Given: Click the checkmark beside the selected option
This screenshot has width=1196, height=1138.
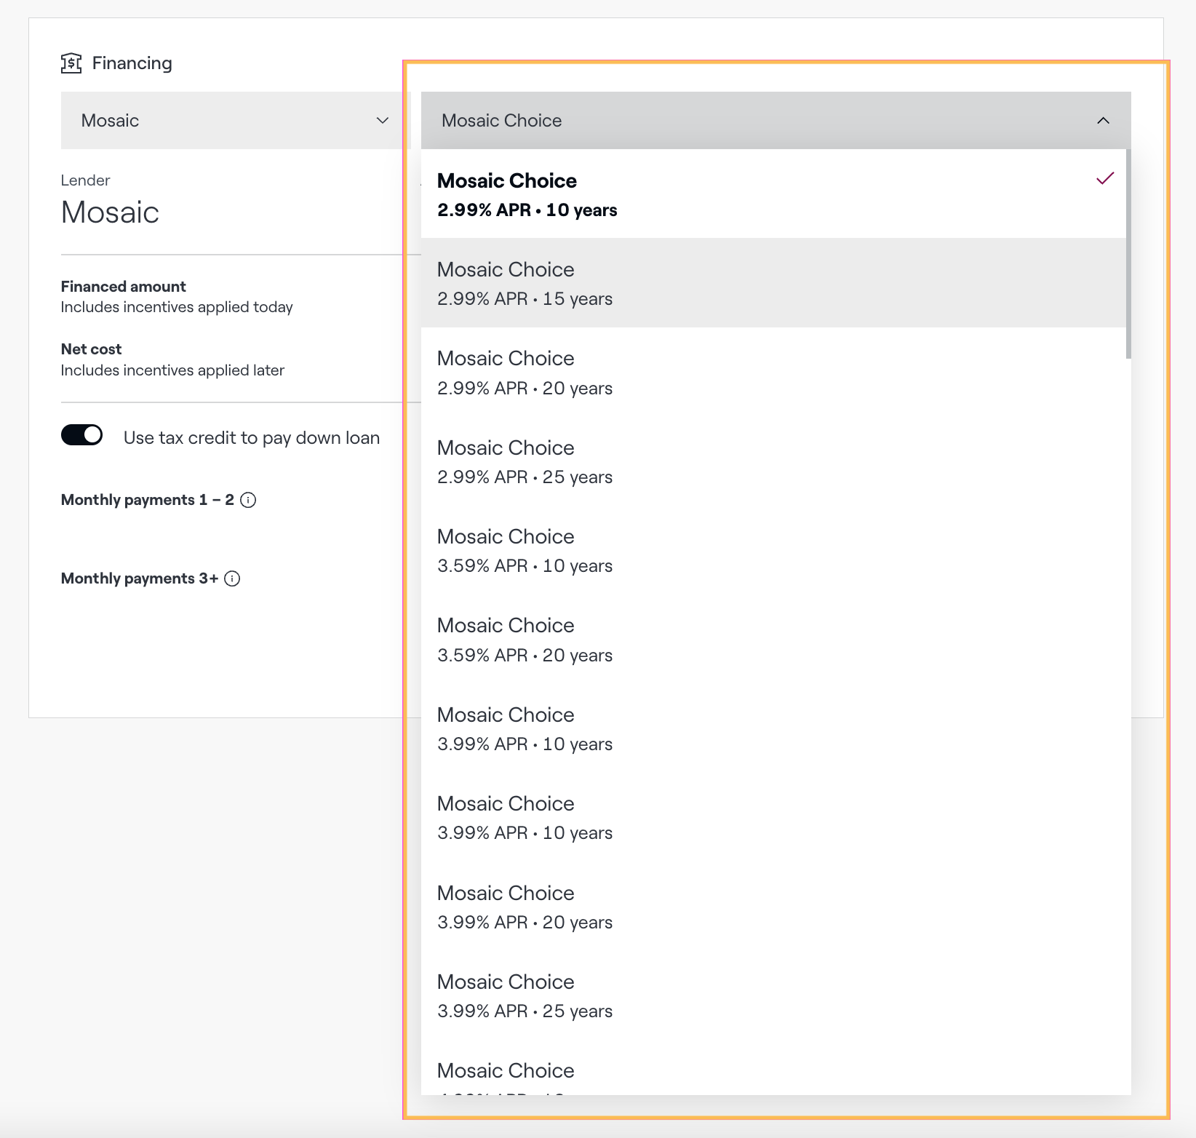Looking at the screenshot, I should click(1105, 178).
